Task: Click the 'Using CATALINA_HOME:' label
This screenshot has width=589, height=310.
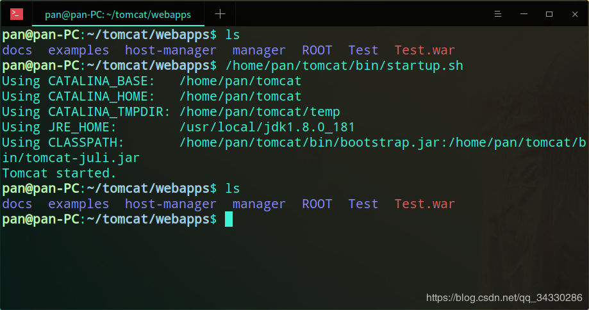Action: coord(78,96)
